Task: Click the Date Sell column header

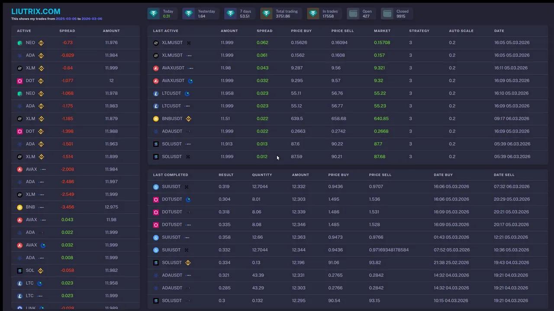Action: [x=504, y=175]
